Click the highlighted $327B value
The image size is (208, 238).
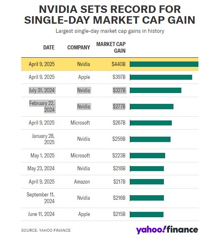[119, 90]
